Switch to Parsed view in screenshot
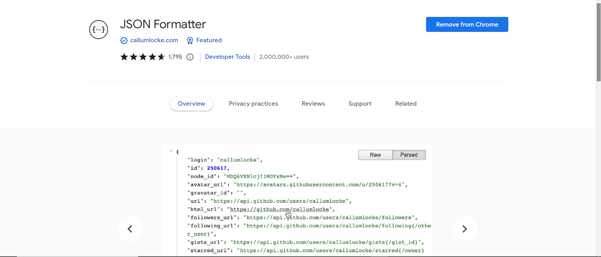Image resolution: width=601 pixels, height=257 pixels. [x=409, y=155]
